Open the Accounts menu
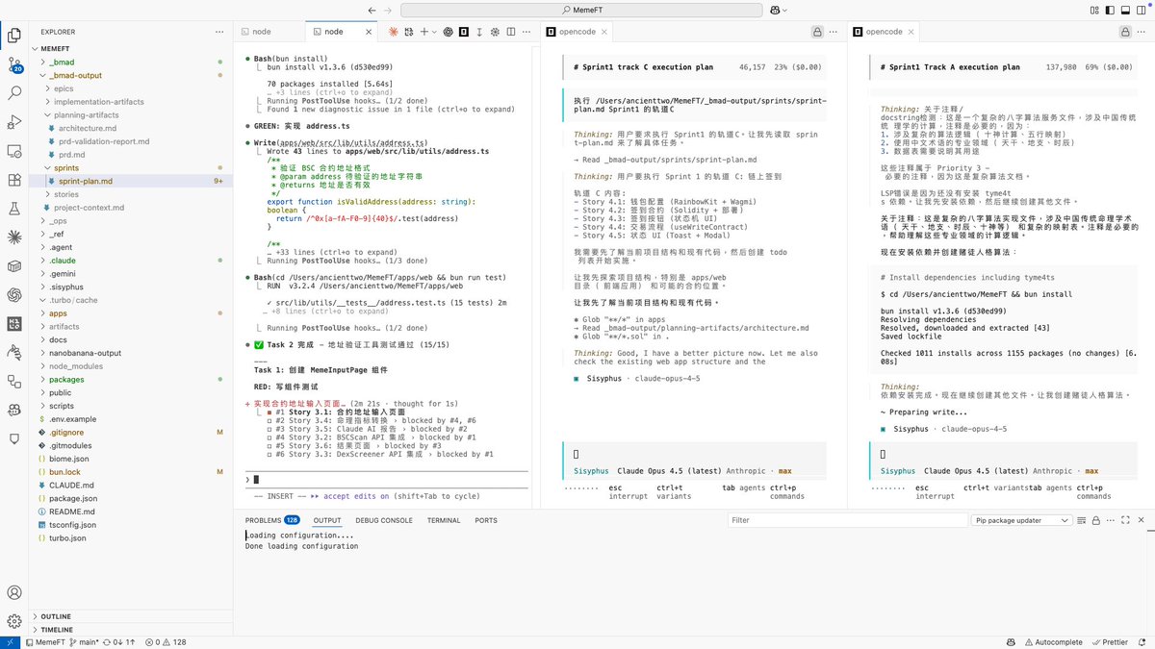This screenshot has width=1155, height=649. [x=14, y=593]
